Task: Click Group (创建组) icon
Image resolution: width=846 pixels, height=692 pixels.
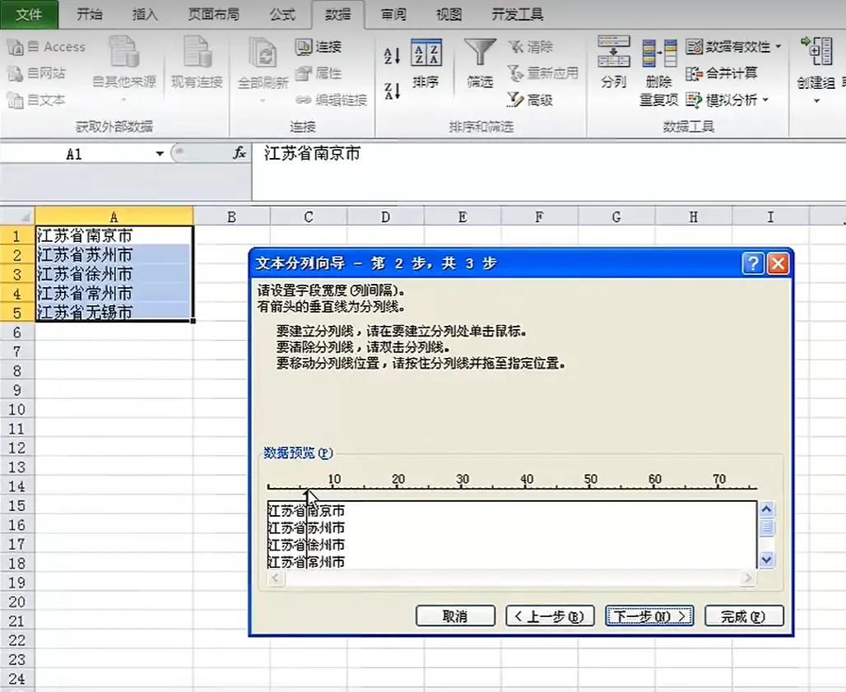Action: tap(816, 53)
